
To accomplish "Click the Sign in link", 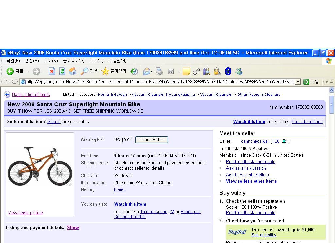I will click(x=54, y=122).
